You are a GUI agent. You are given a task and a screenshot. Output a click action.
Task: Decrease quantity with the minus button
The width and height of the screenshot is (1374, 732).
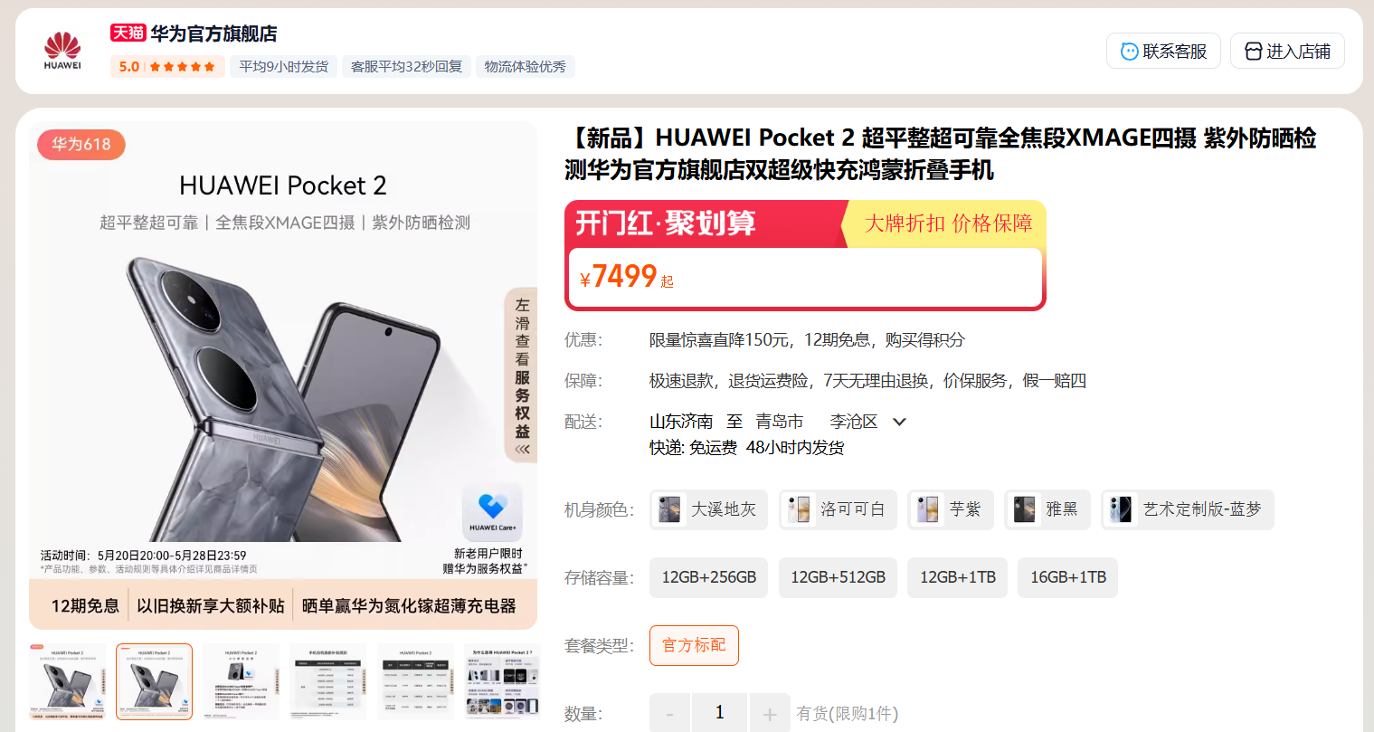click(669, 714)
